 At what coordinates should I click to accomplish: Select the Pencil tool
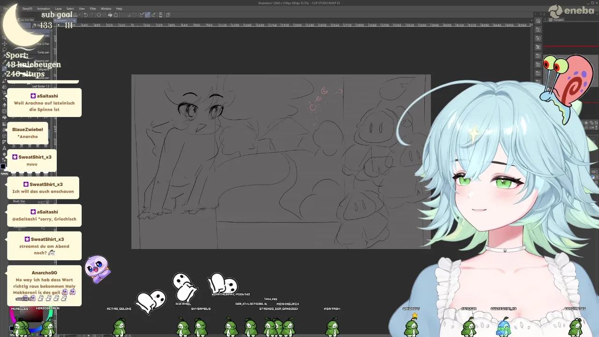tap(4, 74)
